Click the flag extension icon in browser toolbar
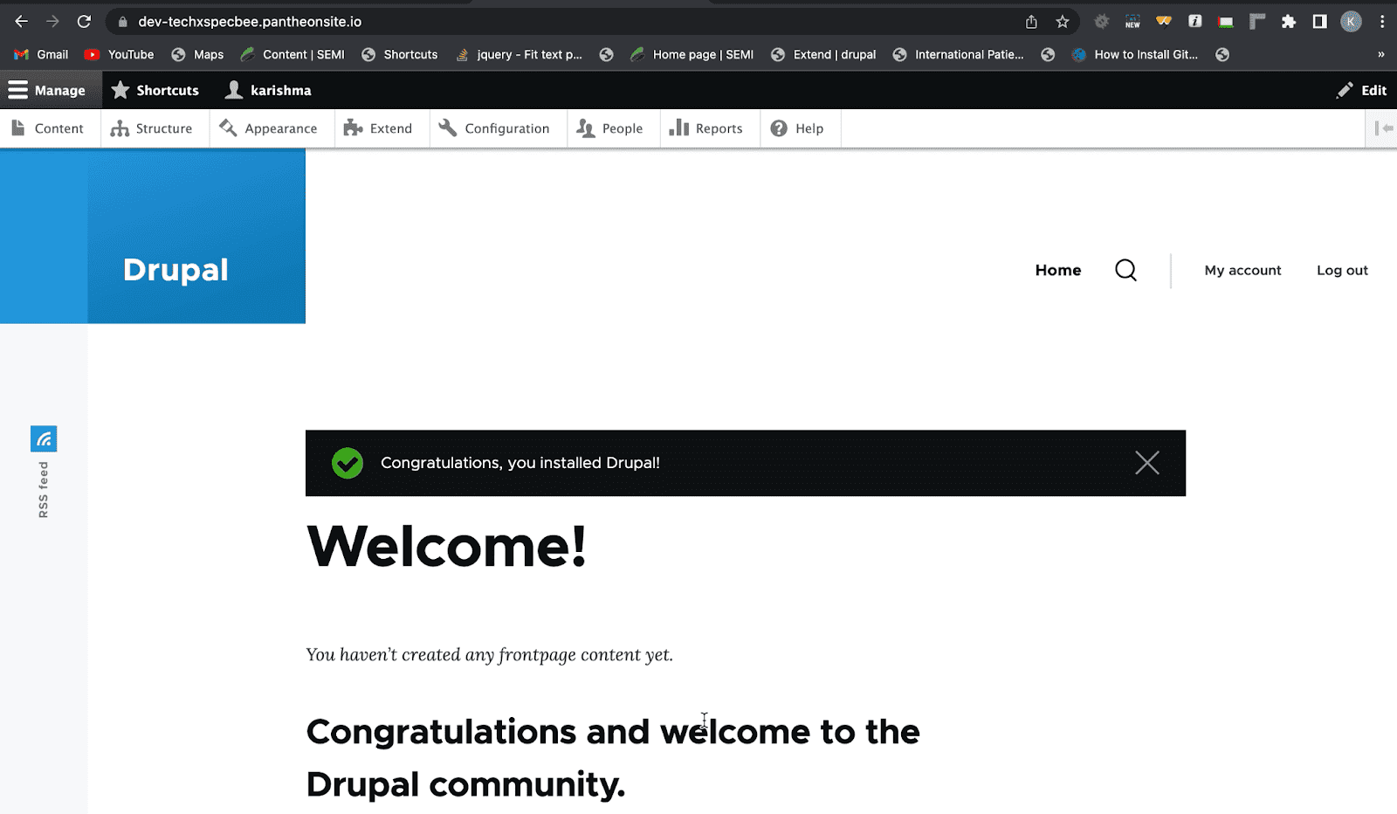This screenshot has height=814, width=1397. click(x=1226, y=22)
